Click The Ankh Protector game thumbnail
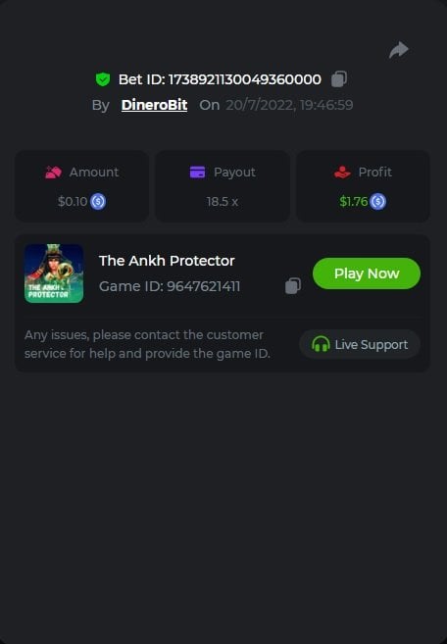The height and width of the screenshot is (644, 447). pos(54,273)
